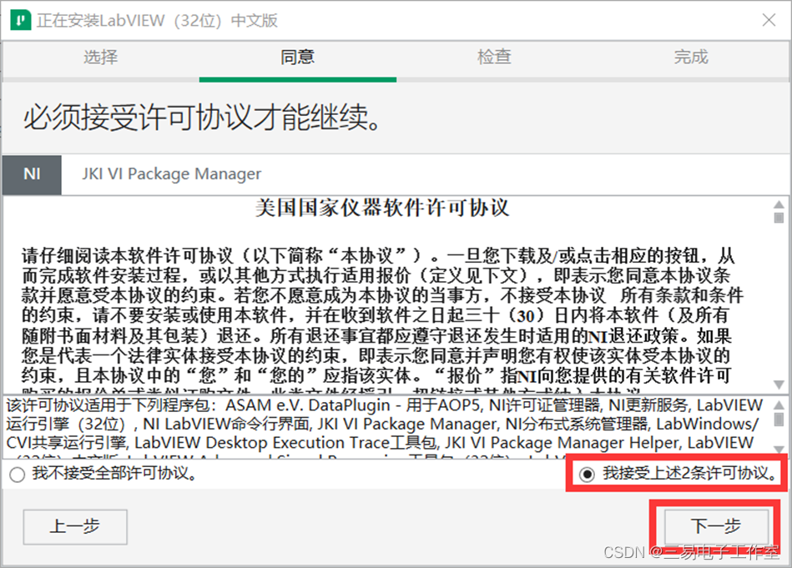Click the license text scrollbar thumb

[779, 218]
